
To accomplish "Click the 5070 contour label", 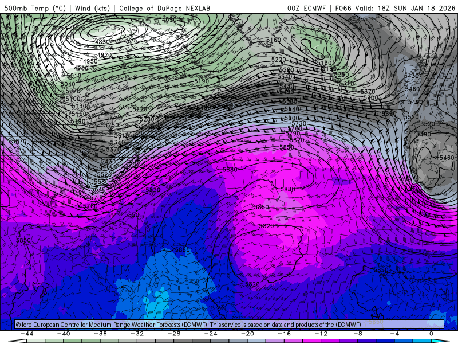I will coord(73,91).
